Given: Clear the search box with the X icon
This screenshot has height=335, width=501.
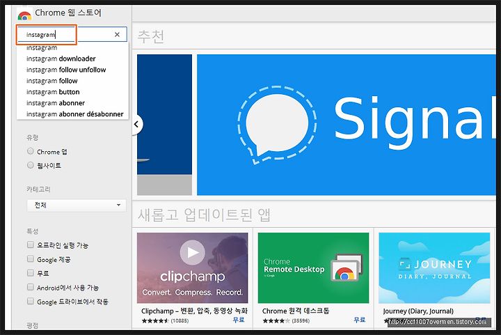Looking at the screenshot, I should click(x=117, y=35).
